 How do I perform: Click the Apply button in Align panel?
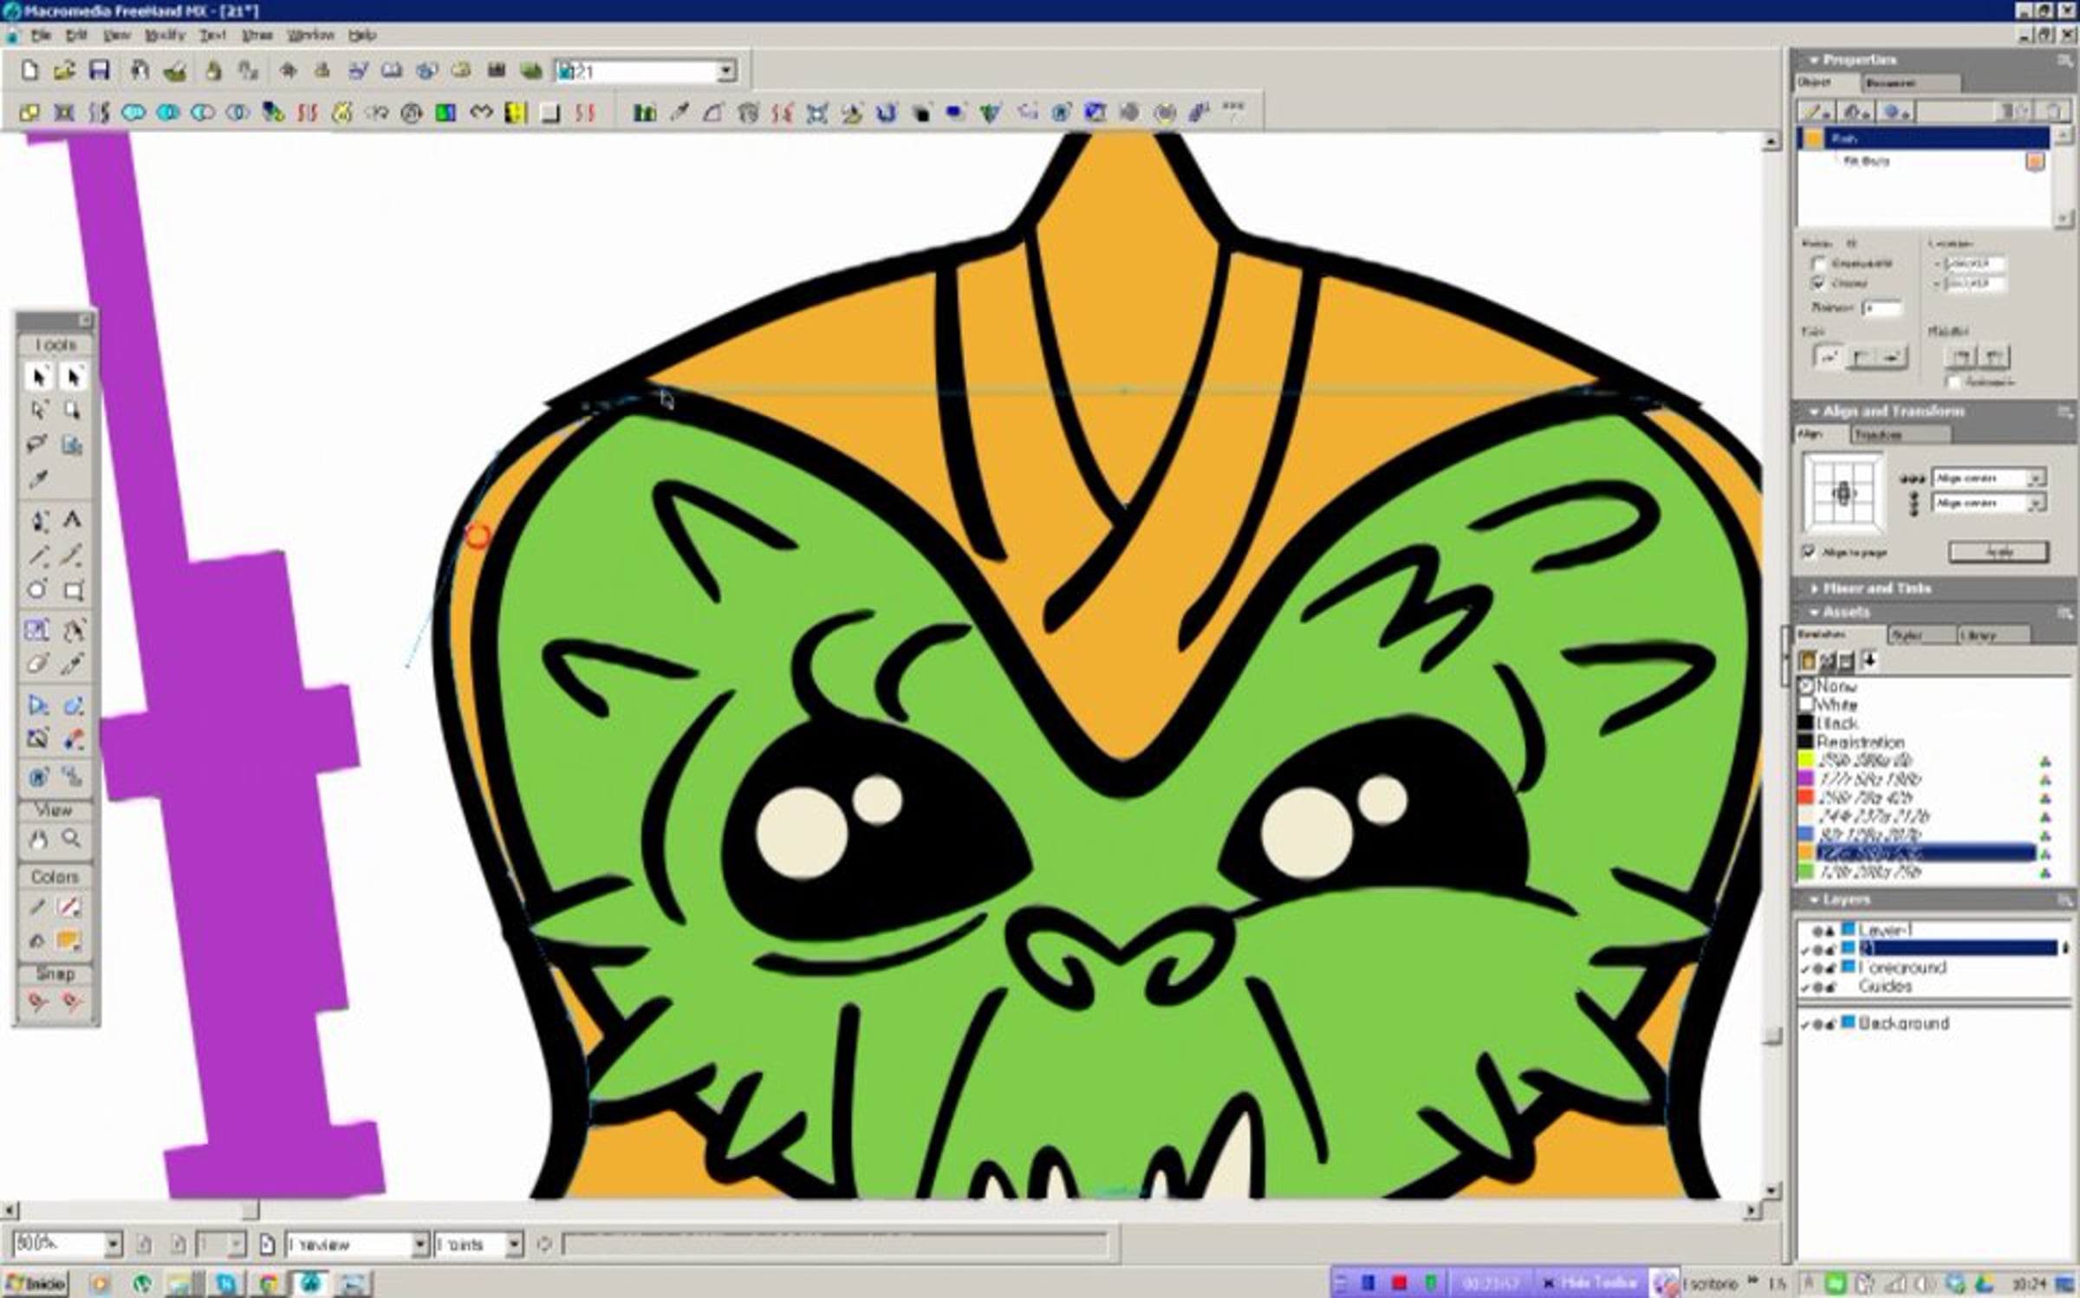point(1999,552)
